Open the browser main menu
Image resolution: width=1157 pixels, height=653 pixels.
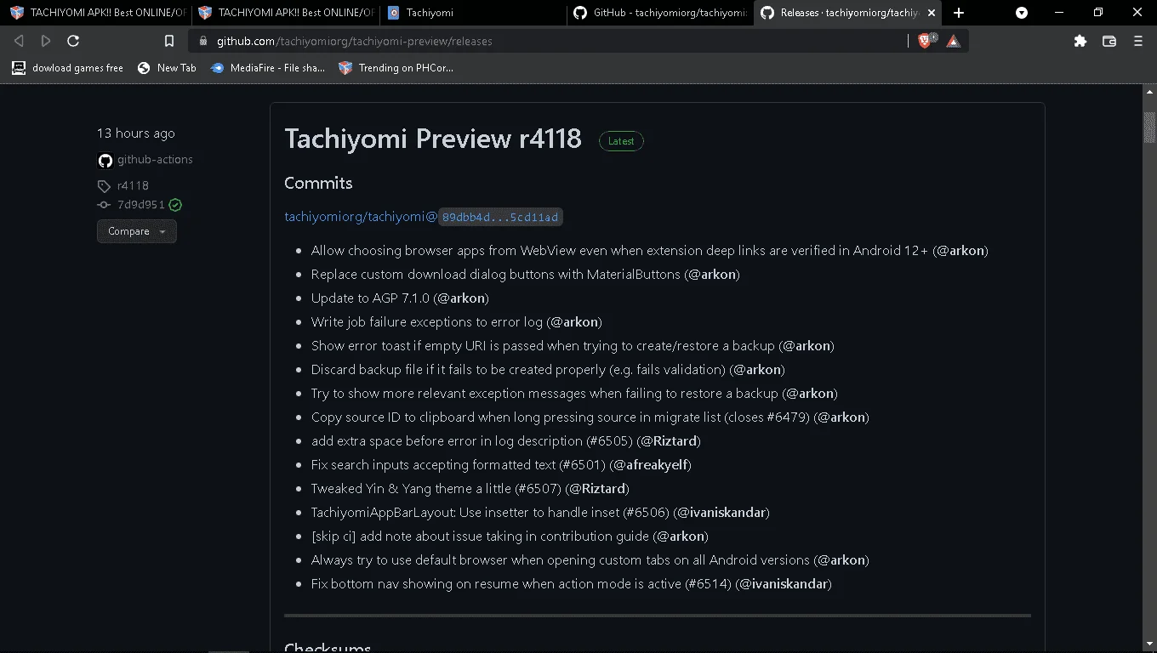coord(1138,41)
